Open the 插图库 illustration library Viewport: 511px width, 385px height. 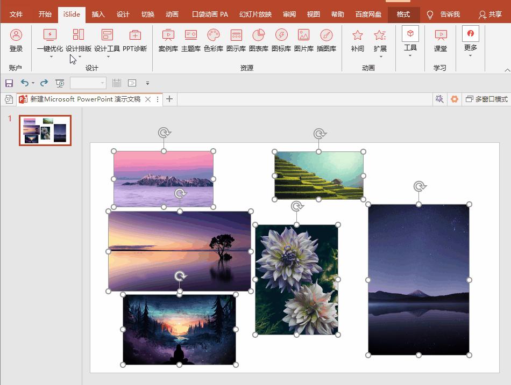pyautogui.click(x=327, y=41)
